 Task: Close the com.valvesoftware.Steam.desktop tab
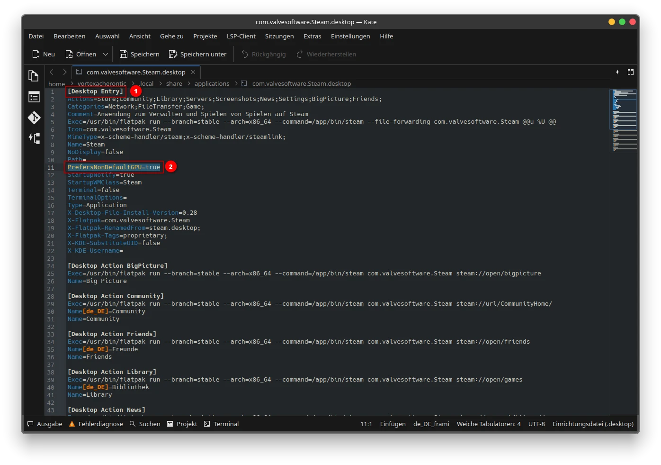click(193, 72)
